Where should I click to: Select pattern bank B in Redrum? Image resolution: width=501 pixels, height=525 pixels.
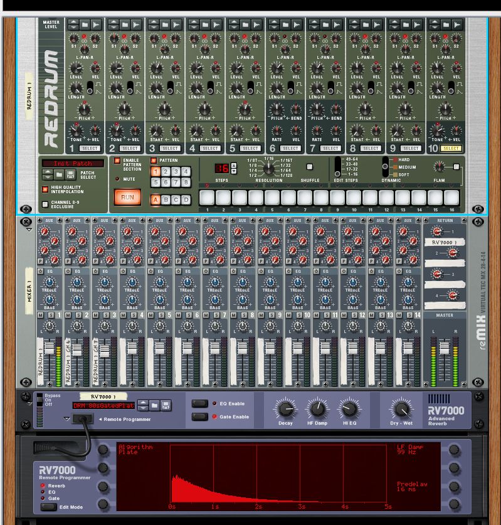tap(166, 199)
